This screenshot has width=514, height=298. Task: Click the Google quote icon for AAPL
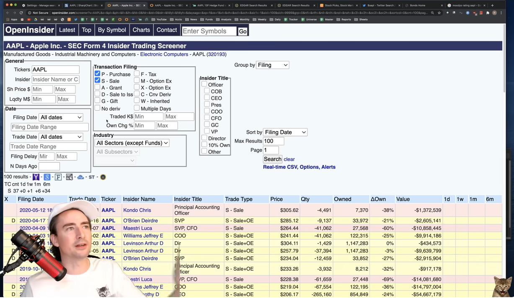[x=47, y=177]
